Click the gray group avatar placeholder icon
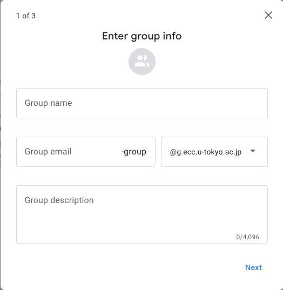Image resolution: width=283 pixels, height=290 pixels. click(x=142, y=62)
